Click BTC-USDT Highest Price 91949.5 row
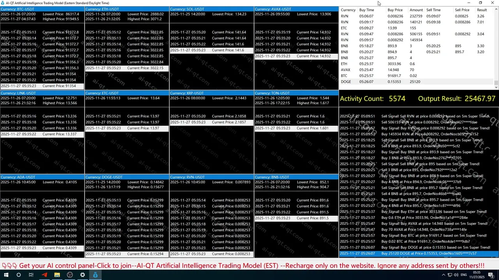Image resolution: width=499 pixels, height=280 pixels. [42, 19]
